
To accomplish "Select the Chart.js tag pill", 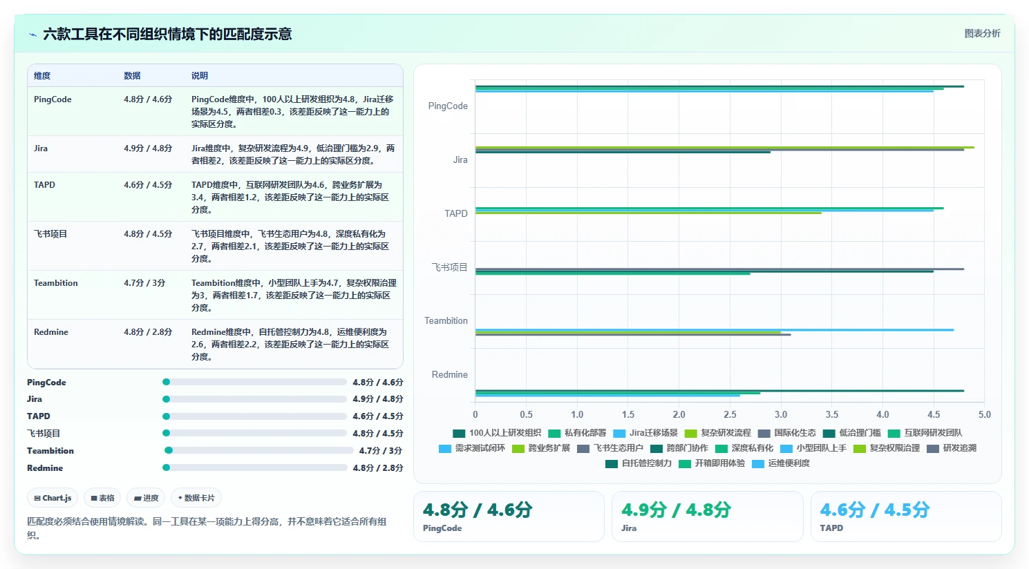I will coord(53,498).
